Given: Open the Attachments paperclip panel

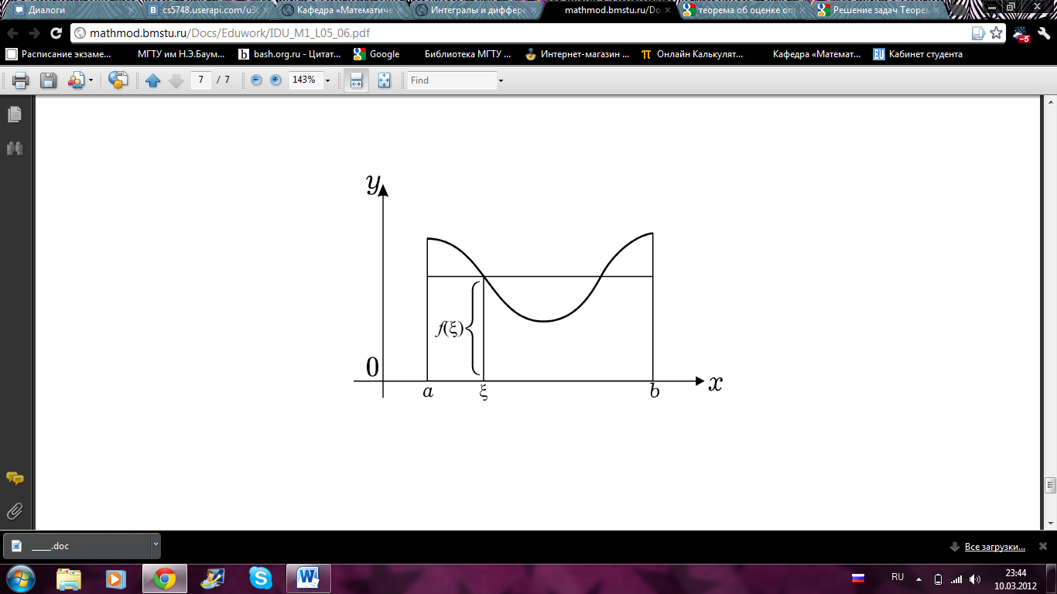Looking at the screenshot, I should [14, 511].
